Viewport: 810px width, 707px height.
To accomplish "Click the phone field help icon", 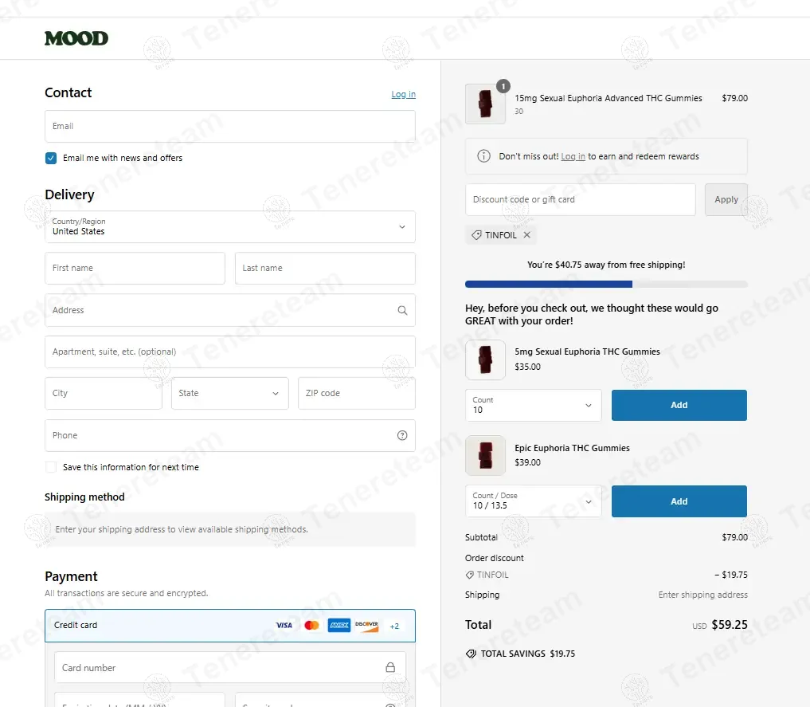I will point(402,435).
